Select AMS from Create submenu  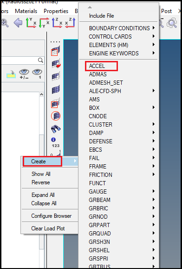[x=94, y=100]
